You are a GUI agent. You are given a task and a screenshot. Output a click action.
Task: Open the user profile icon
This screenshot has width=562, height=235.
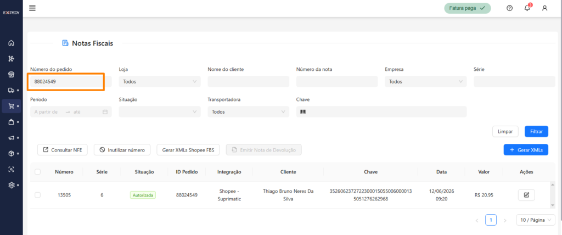[x=544, y=8]
